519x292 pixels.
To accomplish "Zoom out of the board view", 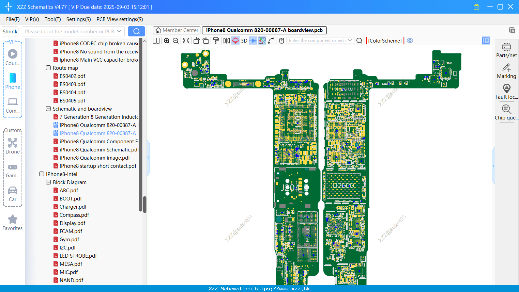I will [x=176, y=40].
